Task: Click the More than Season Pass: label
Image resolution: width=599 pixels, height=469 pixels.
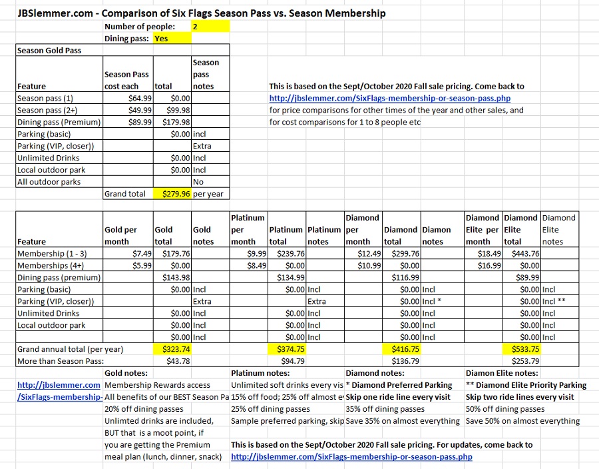Action: (61, 361)
